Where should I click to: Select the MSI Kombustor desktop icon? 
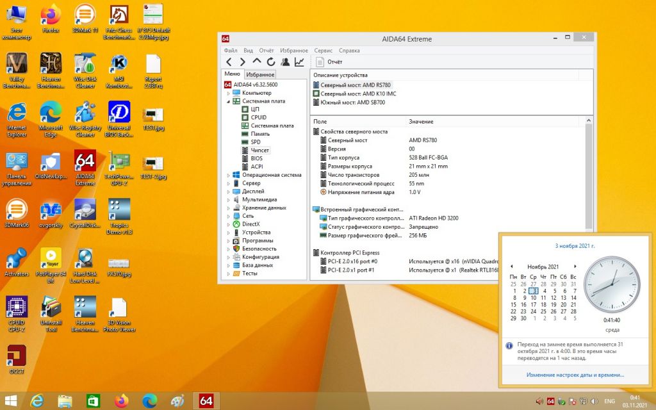click(119, 70)
